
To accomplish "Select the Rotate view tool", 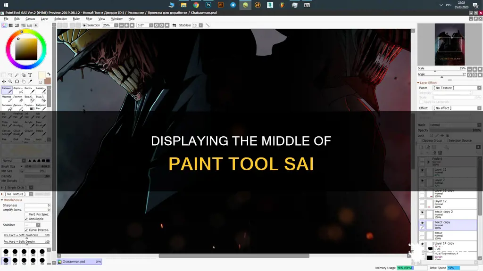I will pos(17,82).
